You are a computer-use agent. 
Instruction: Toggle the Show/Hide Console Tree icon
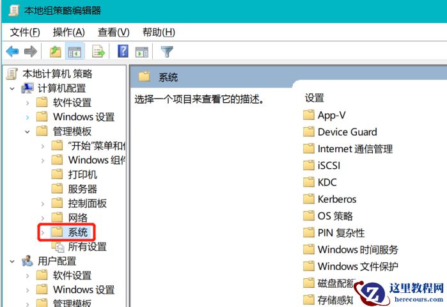click(x=74, y=52)
